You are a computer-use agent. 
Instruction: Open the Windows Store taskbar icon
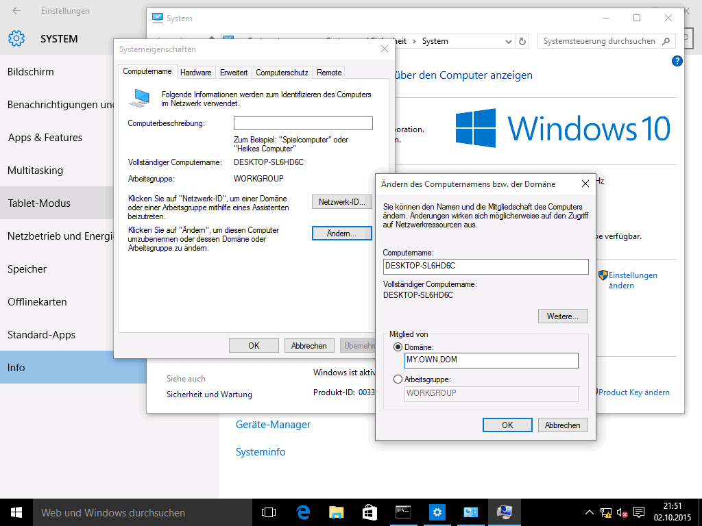point(370,512)
